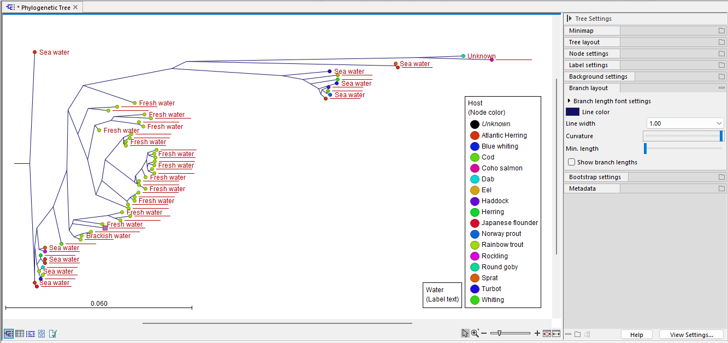Click the Help button
This screenshot has width=728, height=343.
click(636, 334)
